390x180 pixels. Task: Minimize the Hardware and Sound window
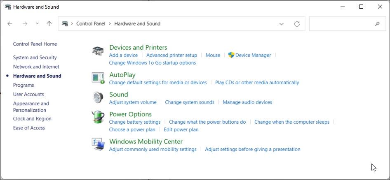pyautogui.click(x=343, y=7)
